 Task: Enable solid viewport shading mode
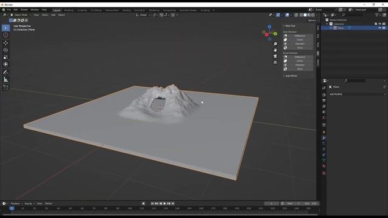305,15
